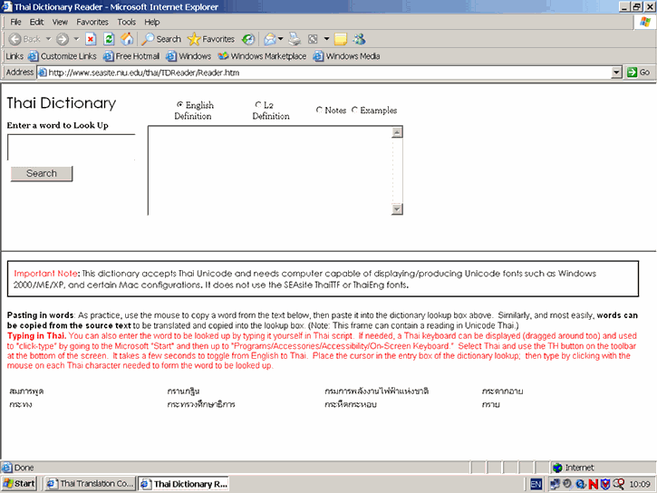Viewport: 657px width, 493px height.
Task: Click the Done status bar text
Action: point(24,468)
